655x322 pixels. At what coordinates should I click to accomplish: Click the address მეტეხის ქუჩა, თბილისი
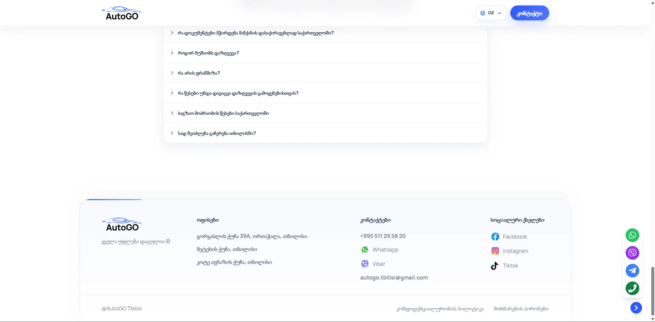point(227,249)
